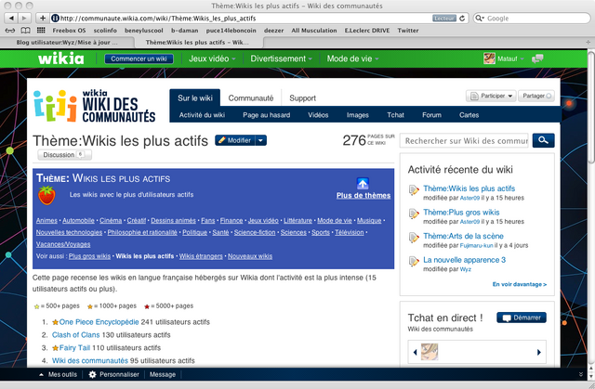Viewport: 595px width, 389px height.
Task: Open Science-fiction theme link
Action: click(x=255, y=233)
